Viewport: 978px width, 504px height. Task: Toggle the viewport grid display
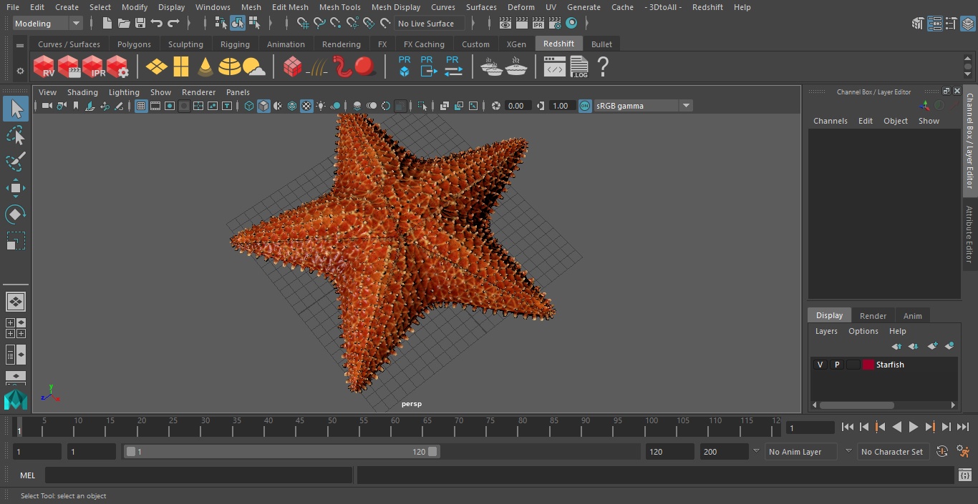141,106
